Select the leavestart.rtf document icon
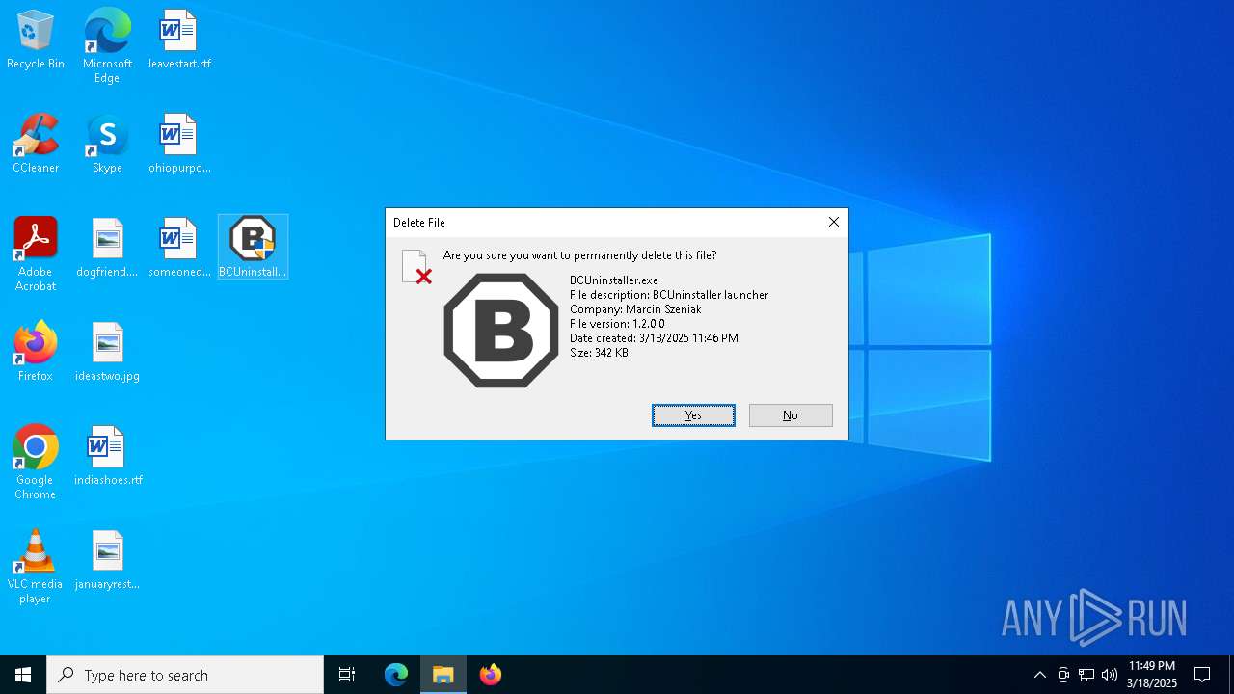This screenshot has width=1234, height=694. 179,40
